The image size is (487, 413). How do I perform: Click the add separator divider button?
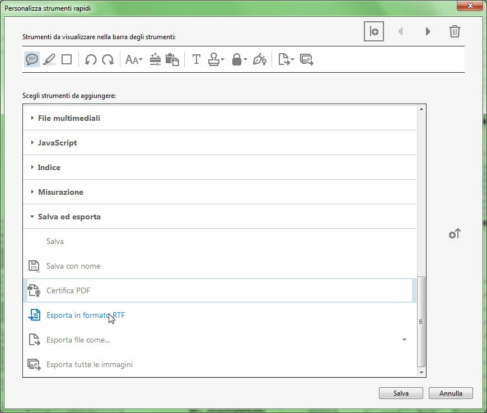(x=374, y=31)
